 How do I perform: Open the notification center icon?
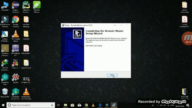click(x=188, y=105)
